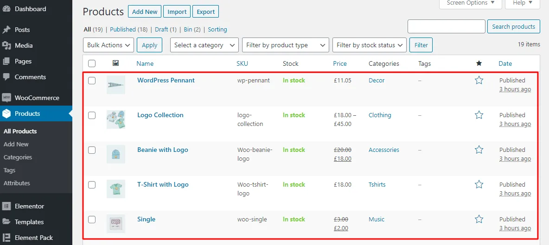549x245 pixels.
Task: Open WordPress Pennant product thumbnail
Action: pyautogui.click(x=116, y=85)
